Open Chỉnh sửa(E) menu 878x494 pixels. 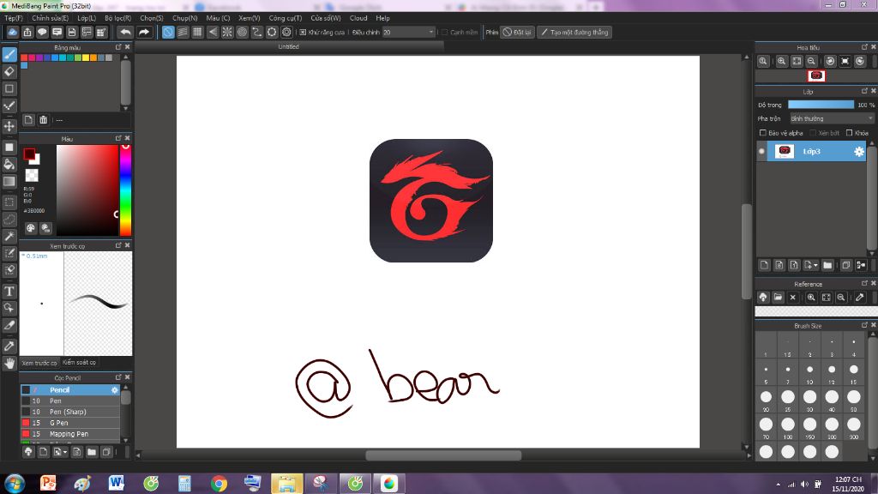50,18
